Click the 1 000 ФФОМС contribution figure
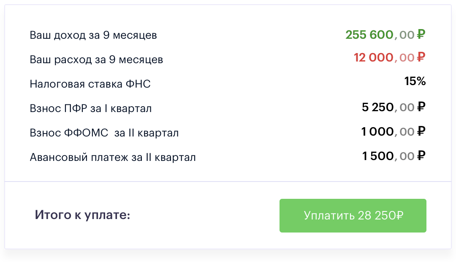456x262 pixels. coord(377,132)
